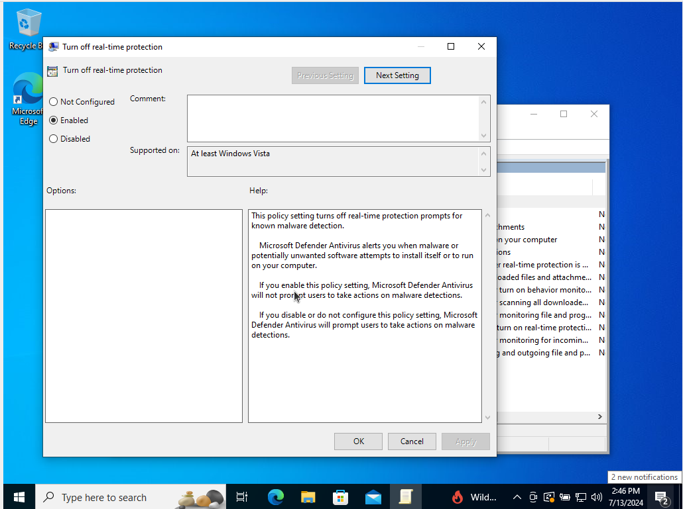
Task: Close the Turn off real-time protection dialog
Action: click(x=481, y=46)
